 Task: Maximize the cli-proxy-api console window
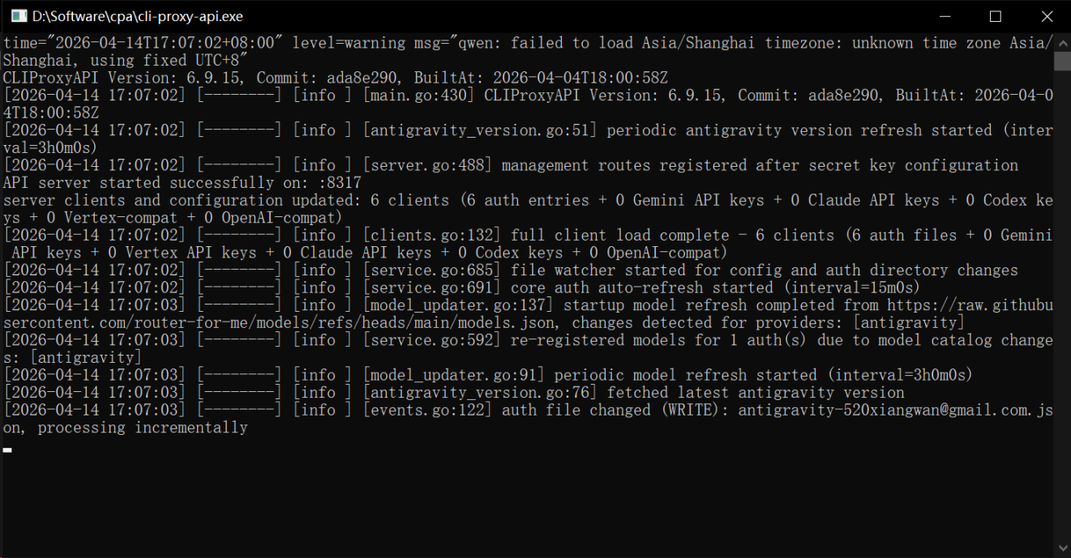tap(996, 16)
